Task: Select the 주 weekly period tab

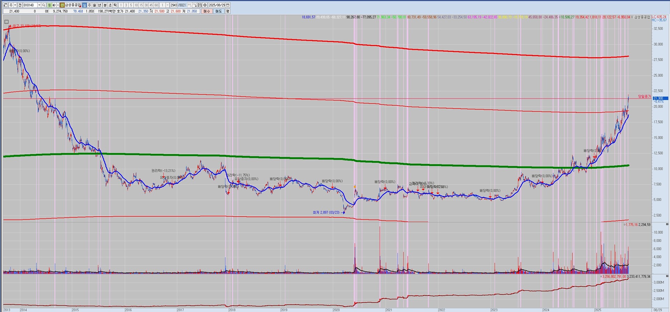Action: [90, 5]
